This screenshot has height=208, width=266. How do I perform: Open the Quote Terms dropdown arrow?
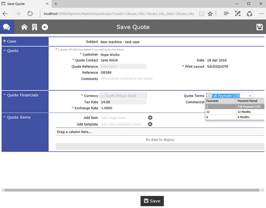pyautogui.click(x=208, y=96)
